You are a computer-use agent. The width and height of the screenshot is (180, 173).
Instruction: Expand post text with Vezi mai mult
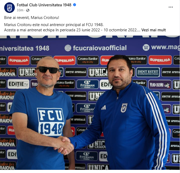tap(154, 30)
